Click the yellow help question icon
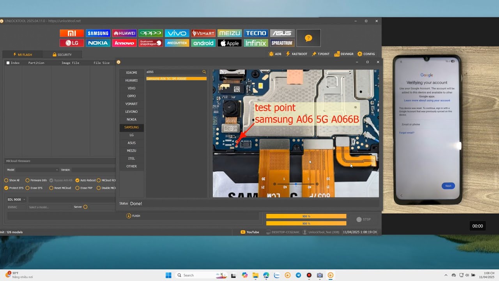The height and width of the screenshot is (281, 499). coord(308,38)
